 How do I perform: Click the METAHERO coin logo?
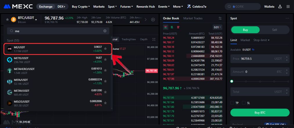coord(10,71)
